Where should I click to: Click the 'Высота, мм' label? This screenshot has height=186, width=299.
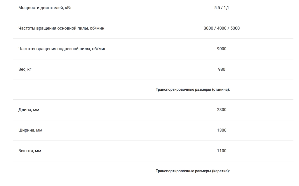click(x=30, y=151)
